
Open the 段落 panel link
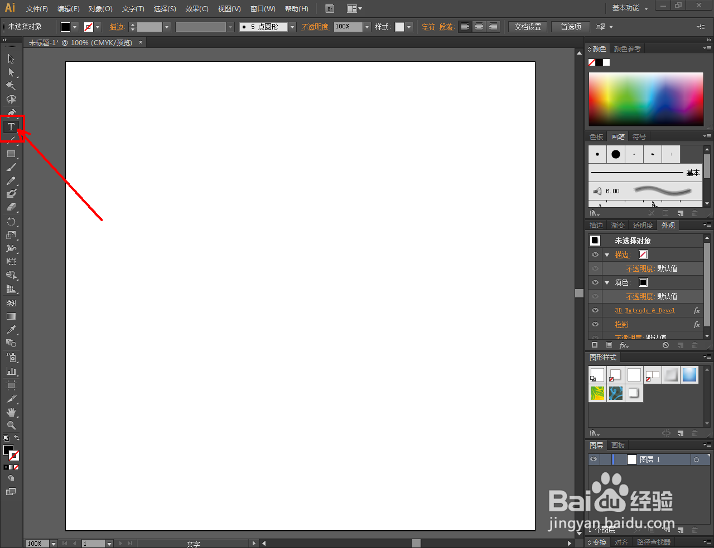[446, 27]
